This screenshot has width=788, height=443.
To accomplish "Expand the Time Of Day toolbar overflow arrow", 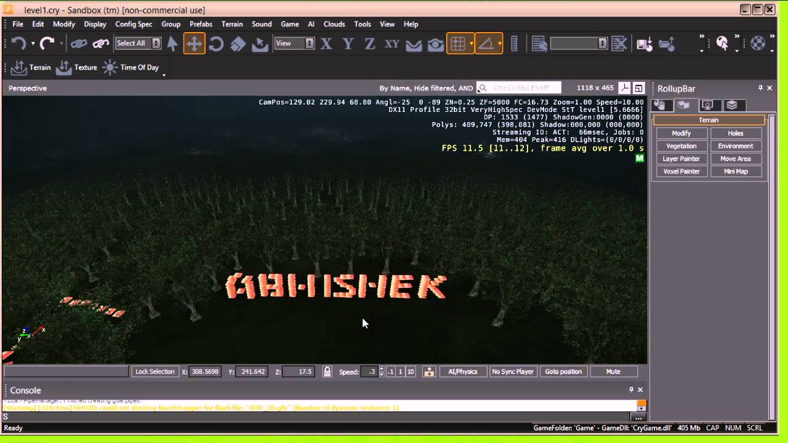I will (164, 75).
